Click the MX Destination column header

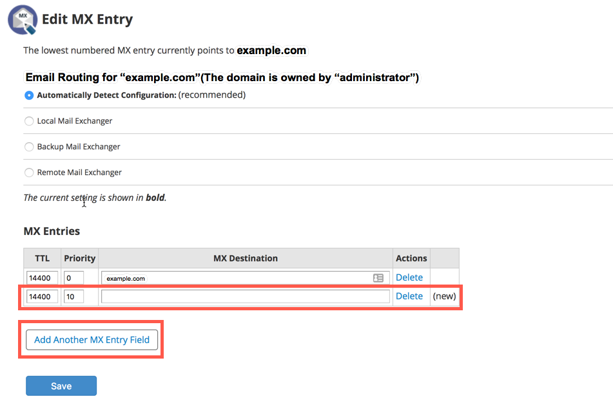(246, 258)
